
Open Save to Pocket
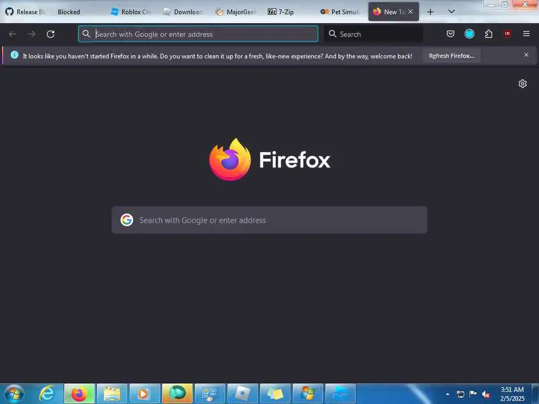pyautogui.click(x=451, y=34)
